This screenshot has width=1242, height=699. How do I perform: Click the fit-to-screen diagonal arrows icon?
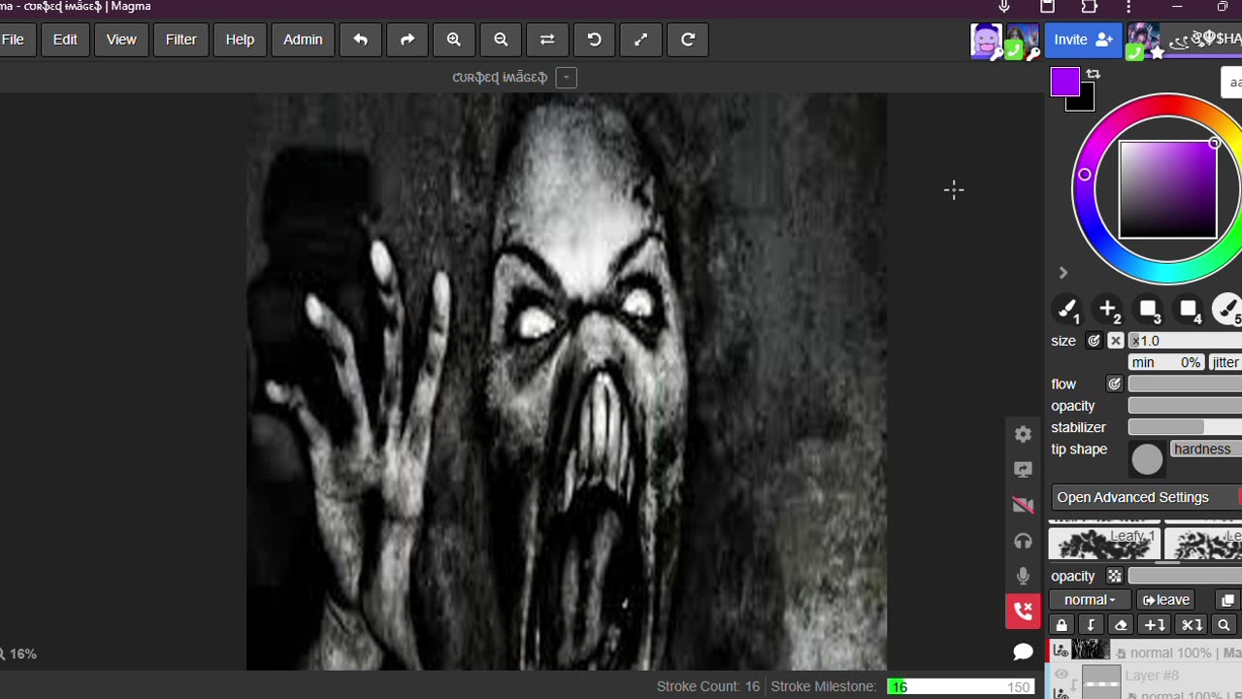(x=640, y=40)
